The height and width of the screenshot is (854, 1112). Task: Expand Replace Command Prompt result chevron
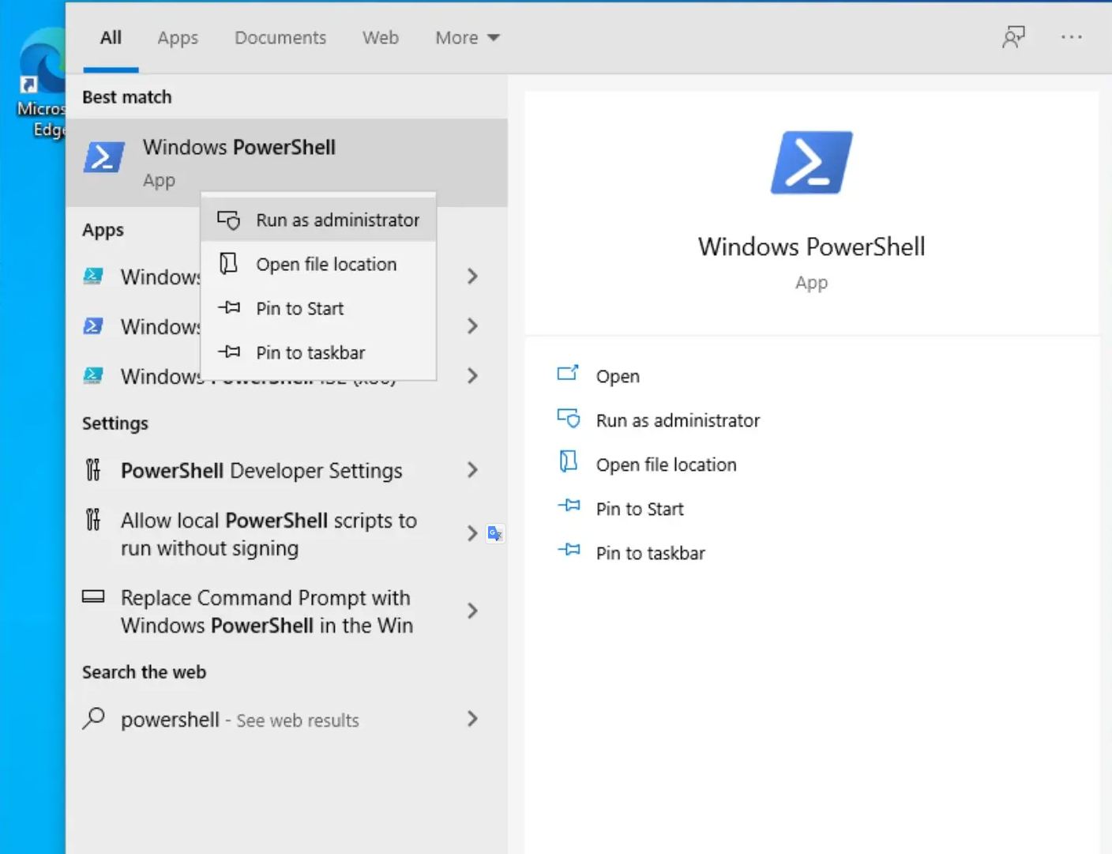pos(472,611)
